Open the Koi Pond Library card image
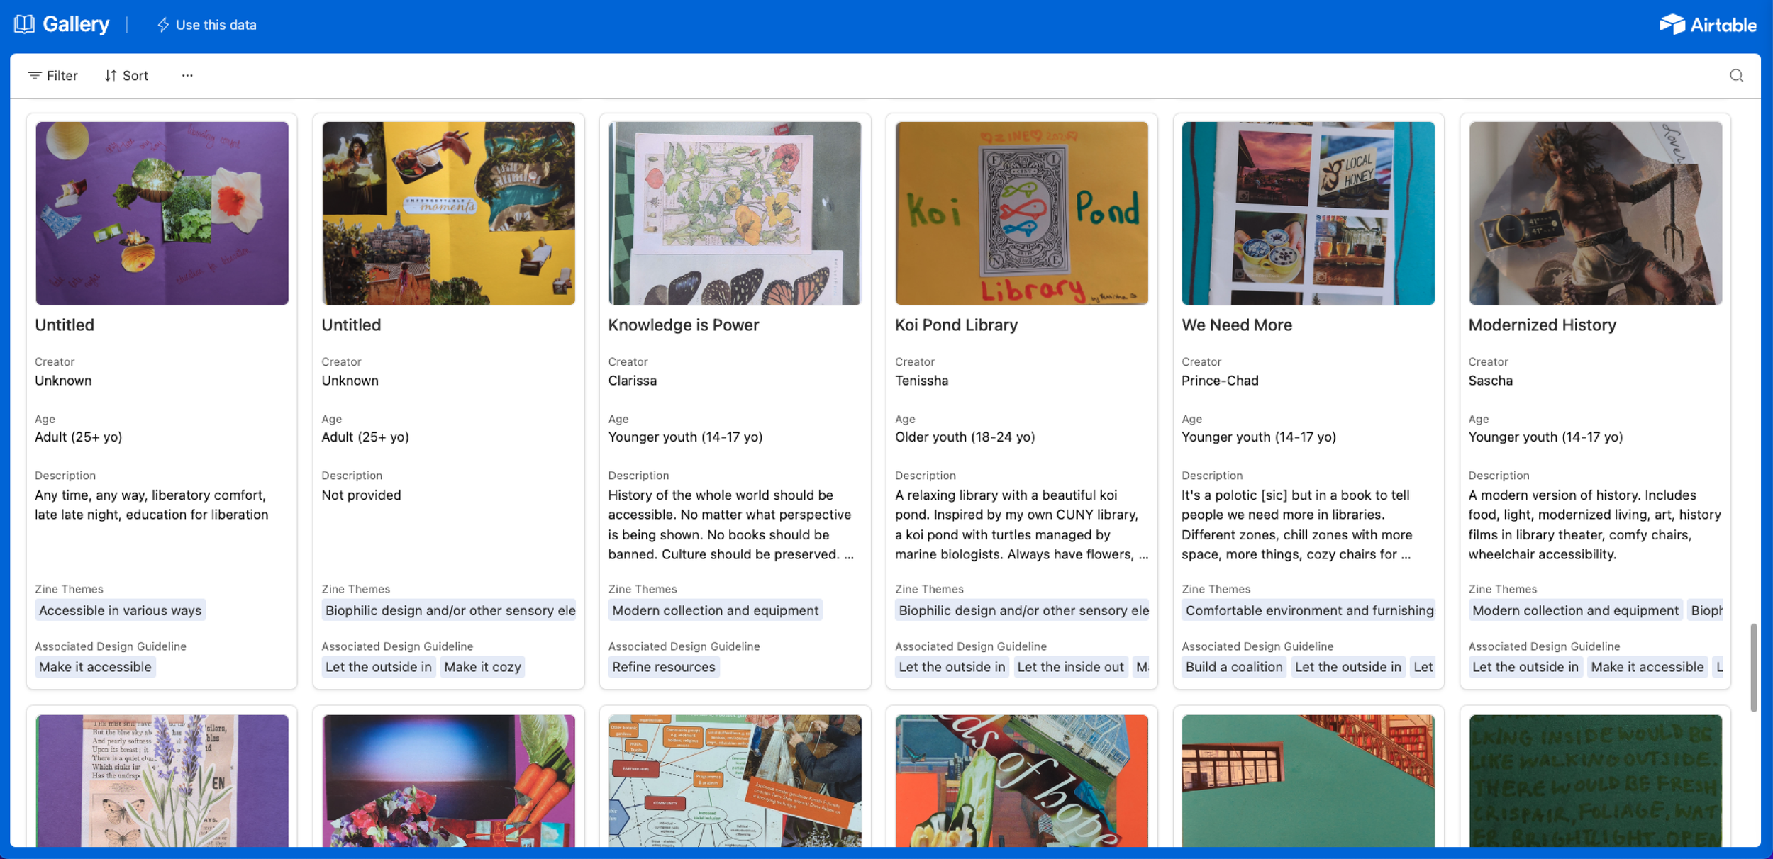Viewport: 1773px width, 859px height. pyautogui.click(x=1021, y=213)
